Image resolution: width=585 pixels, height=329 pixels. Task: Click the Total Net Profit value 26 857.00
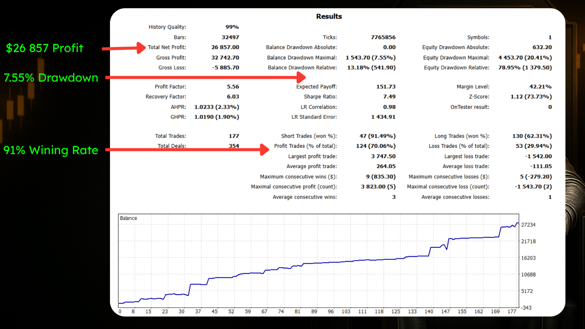click(225, 47)
